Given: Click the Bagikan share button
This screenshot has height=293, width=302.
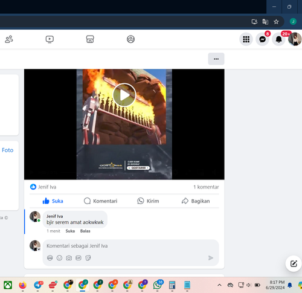Looking at the screenshot, I should [x=196, y=201].
